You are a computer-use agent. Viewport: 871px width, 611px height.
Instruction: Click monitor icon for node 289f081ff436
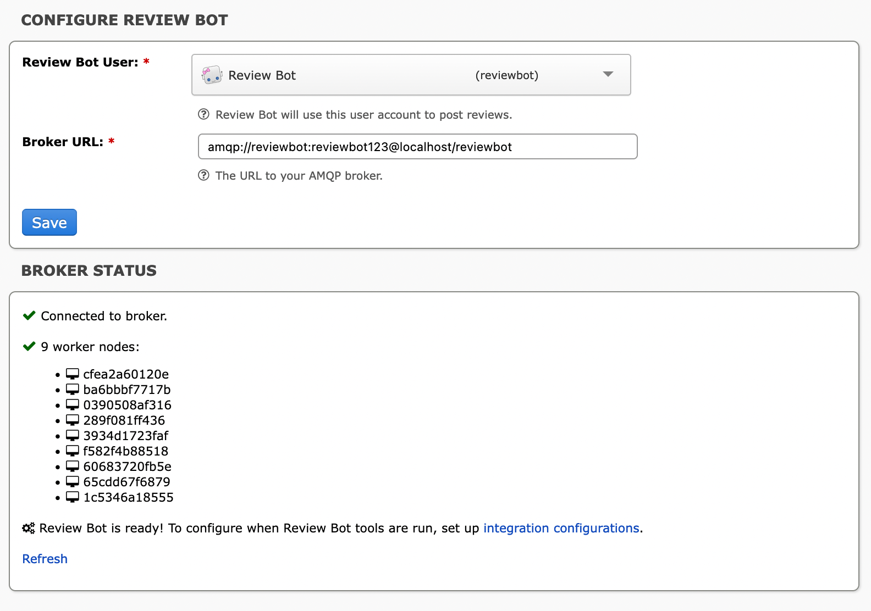(73, 420)
